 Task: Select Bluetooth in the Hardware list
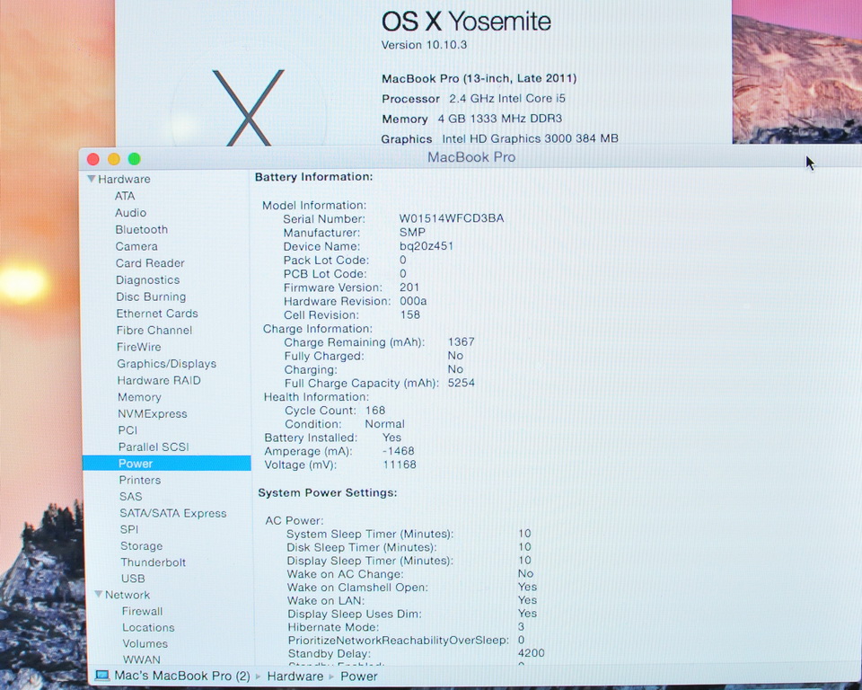pos(141,229)
